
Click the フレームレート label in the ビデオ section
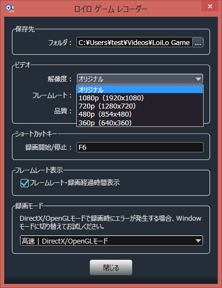point(50,95)
